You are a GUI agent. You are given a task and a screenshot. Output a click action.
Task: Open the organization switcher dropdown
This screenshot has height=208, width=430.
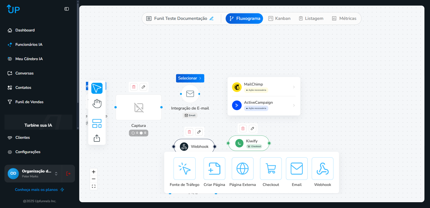(56, 174)
